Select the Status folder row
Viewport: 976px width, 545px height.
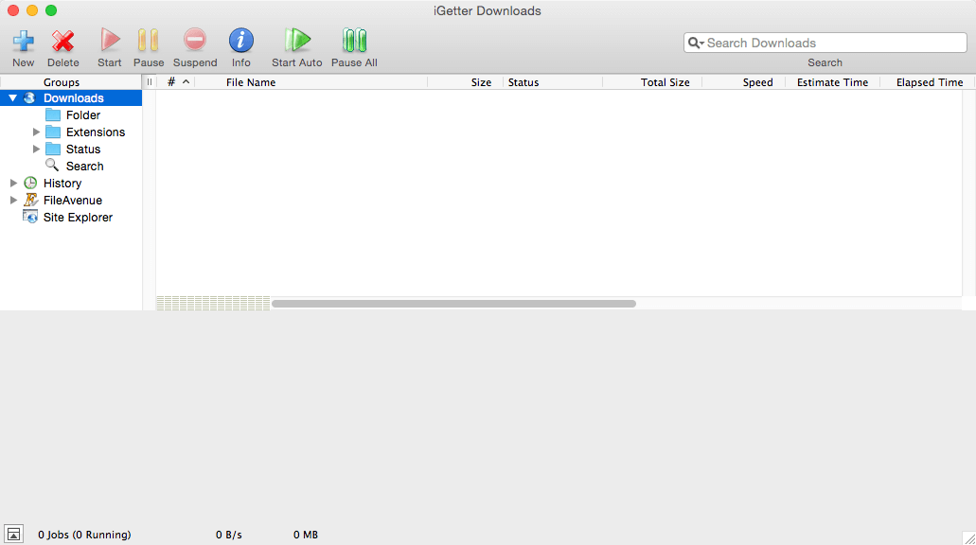click(x=71, y=149)
